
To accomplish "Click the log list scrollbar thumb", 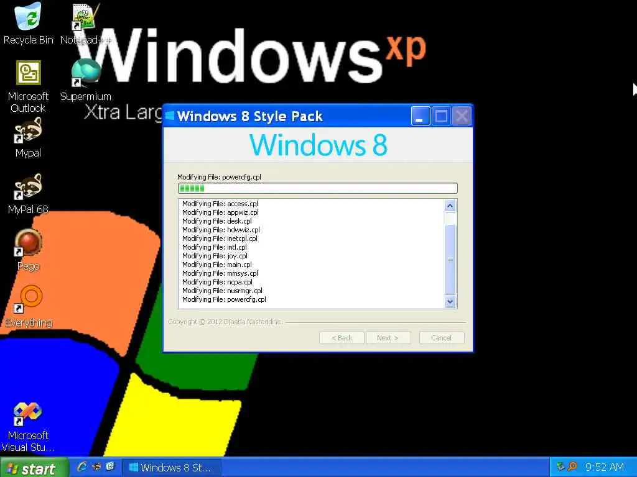I will point(450,259).
